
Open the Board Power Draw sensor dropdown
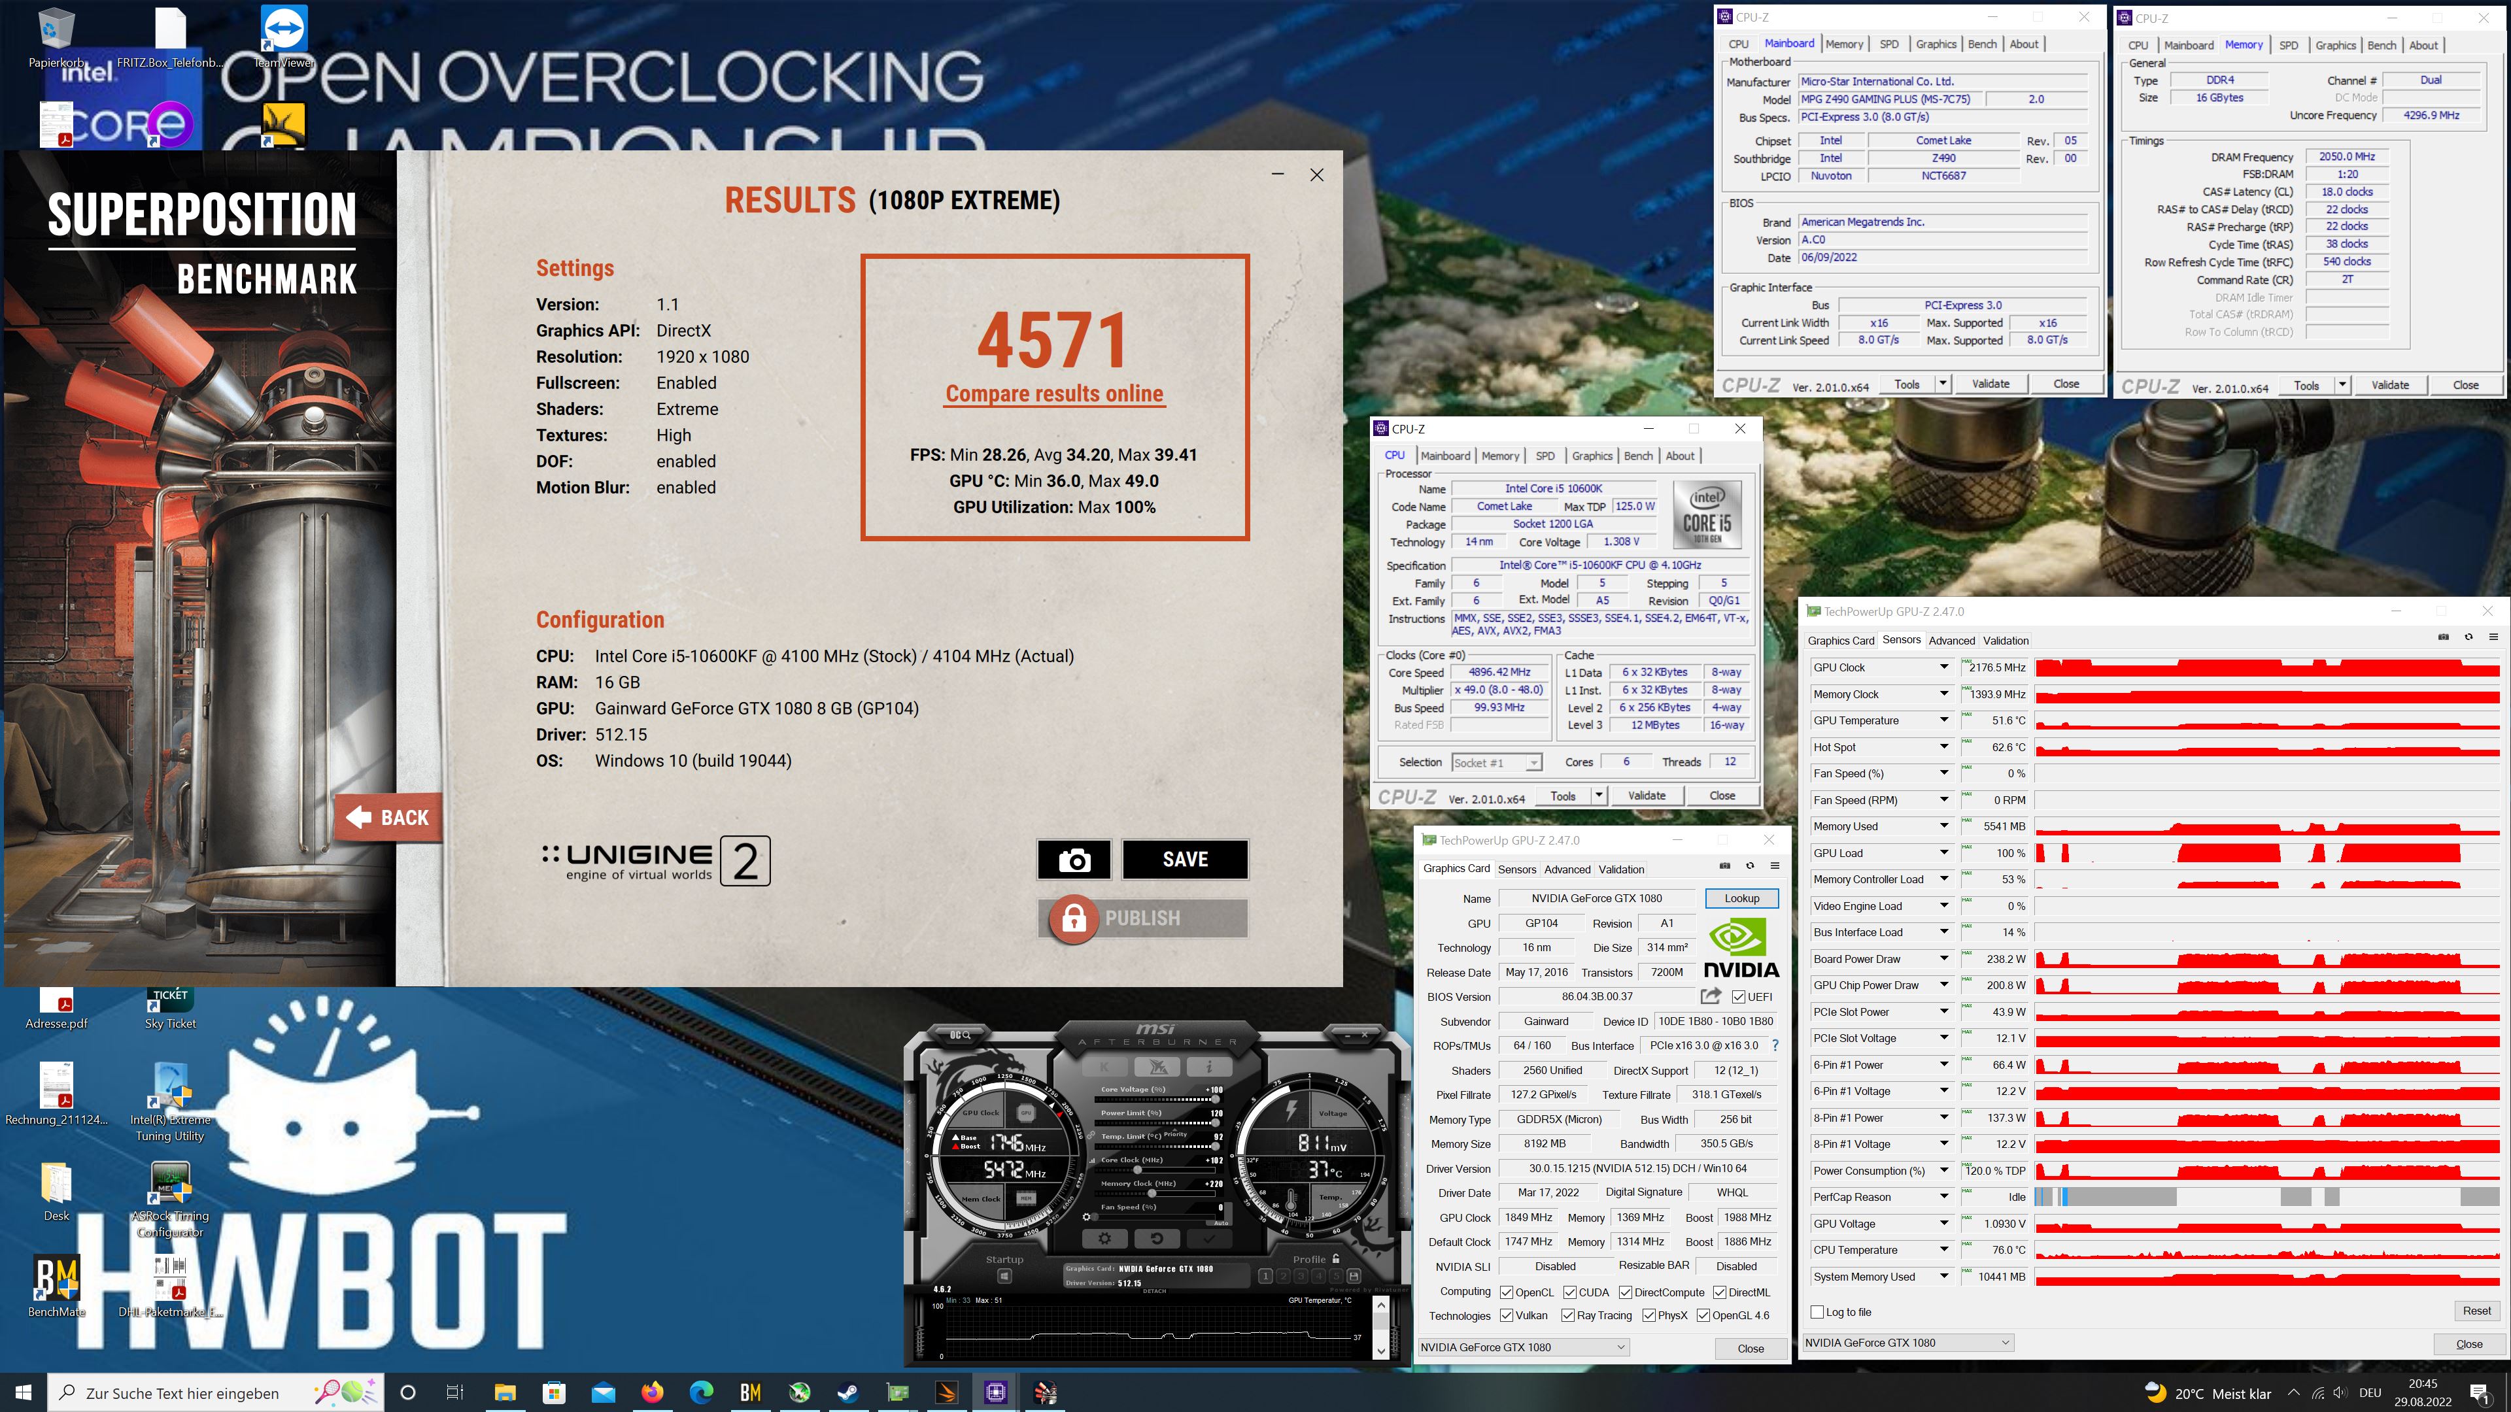tap(1943, 959)
